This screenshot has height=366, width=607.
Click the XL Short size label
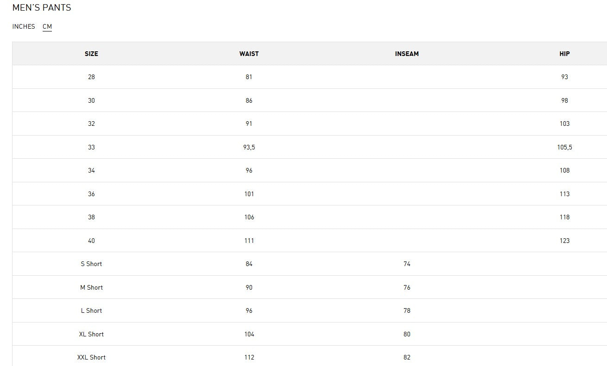coord(91,334)
